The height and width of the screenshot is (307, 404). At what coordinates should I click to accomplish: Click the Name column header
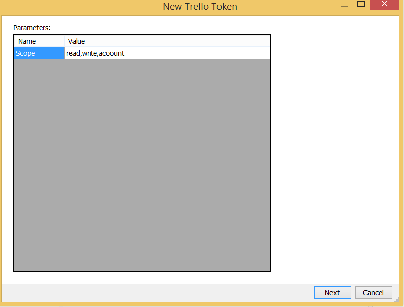point(39,41)
